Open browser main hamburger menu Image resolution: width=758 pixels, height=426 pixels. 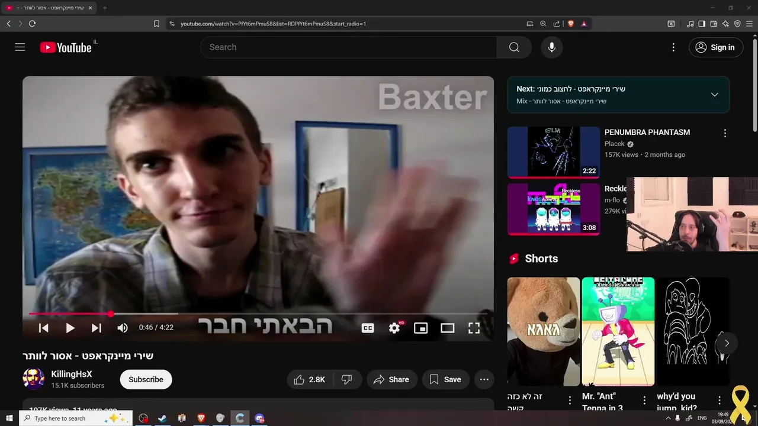pos(750,24)
